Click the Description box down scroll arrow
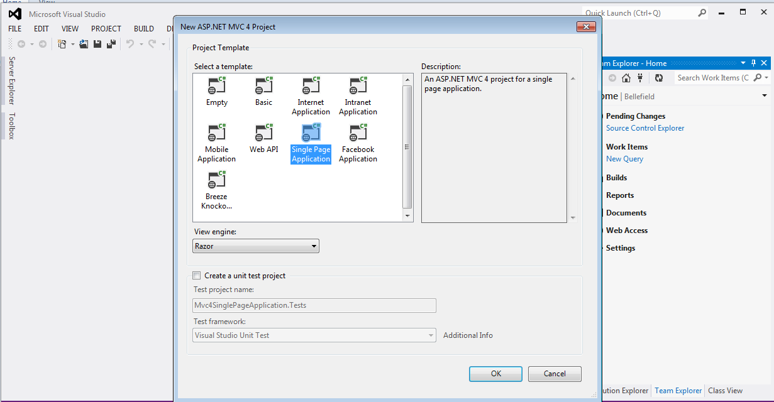The width and height of the screenshot is (774, 402). point(572,217)
